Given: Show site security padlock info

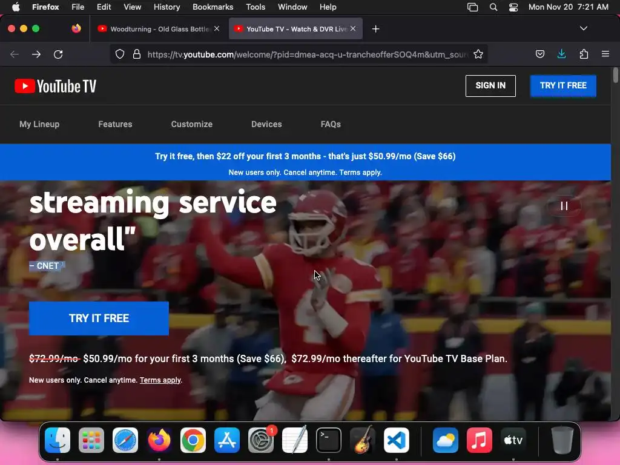Looking at the screenshot, I should coord(137,54).
